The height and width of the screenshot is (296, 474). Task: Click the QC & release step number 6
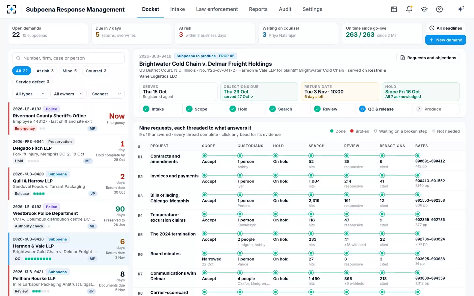pos(362,109)
